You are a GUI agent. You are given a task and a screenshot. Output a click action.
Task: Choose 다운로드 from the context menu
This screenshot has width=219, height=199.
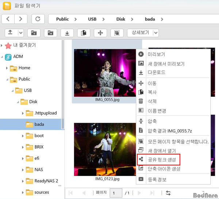(156, 72)
